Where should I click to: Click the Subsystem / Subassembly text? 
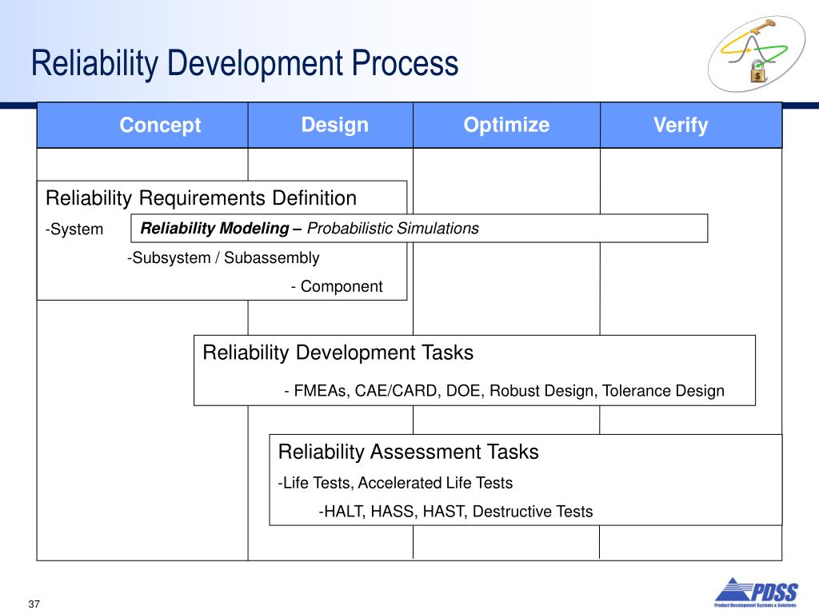tap(223, 258)
